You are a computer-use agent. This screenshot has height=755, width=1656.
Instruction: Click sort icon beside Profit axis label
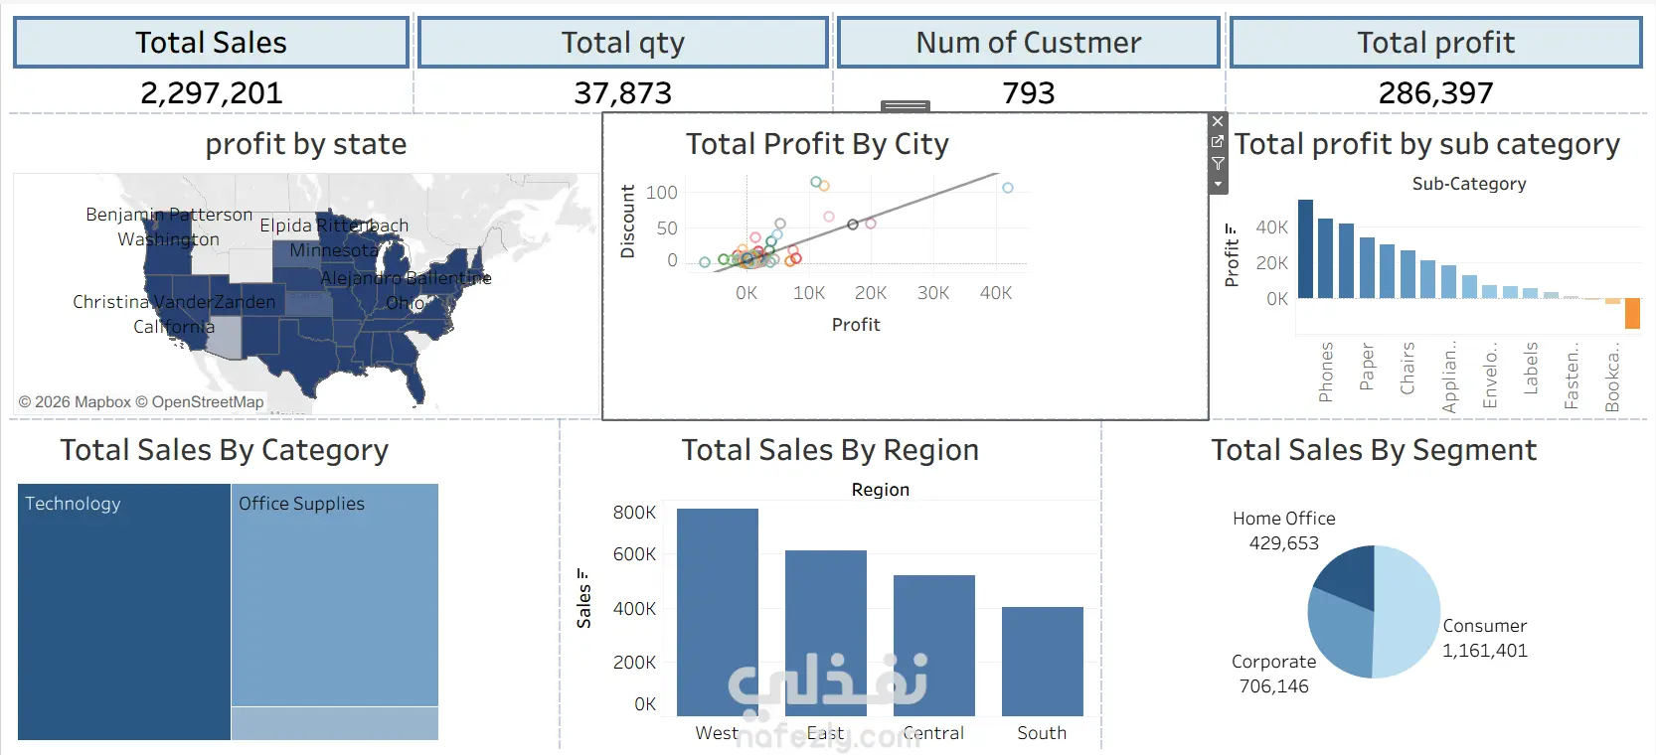pyautogui.click(x=1232, y=230)
